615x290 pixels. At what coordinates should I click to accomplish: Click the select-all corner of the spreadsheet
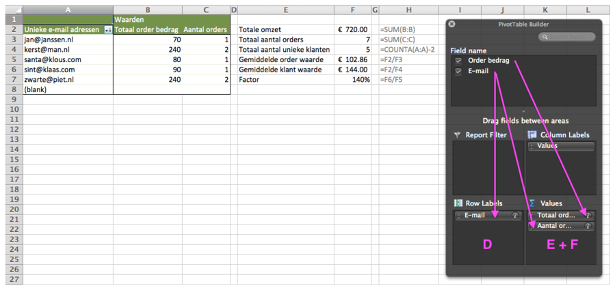pos(11,10)
